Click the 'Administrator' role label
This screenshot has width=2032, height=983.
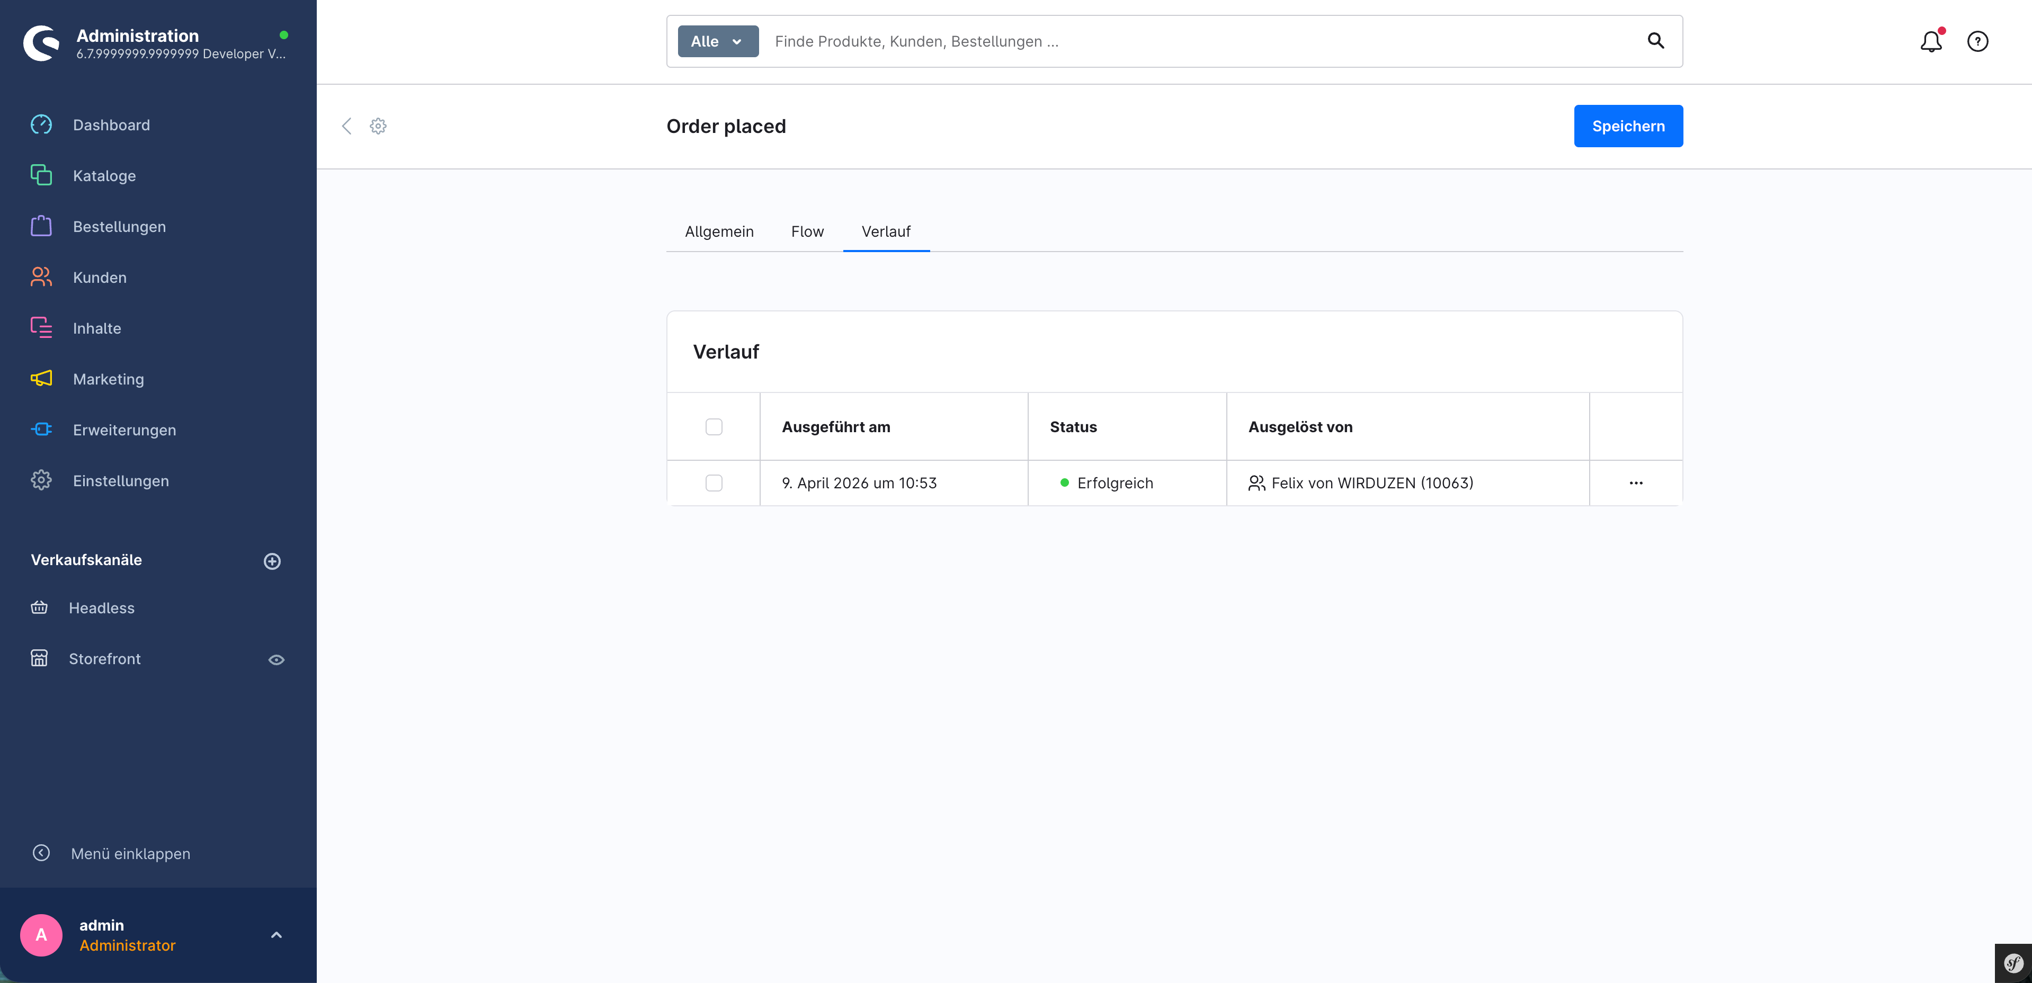[127, 945]
